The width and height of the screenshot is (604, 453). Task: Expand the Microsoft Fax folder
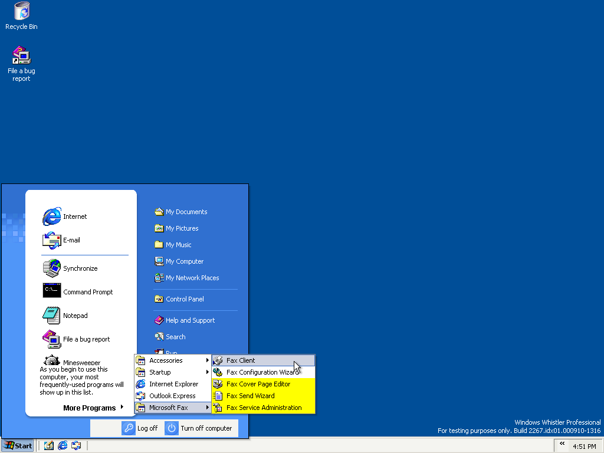point(173,408)
